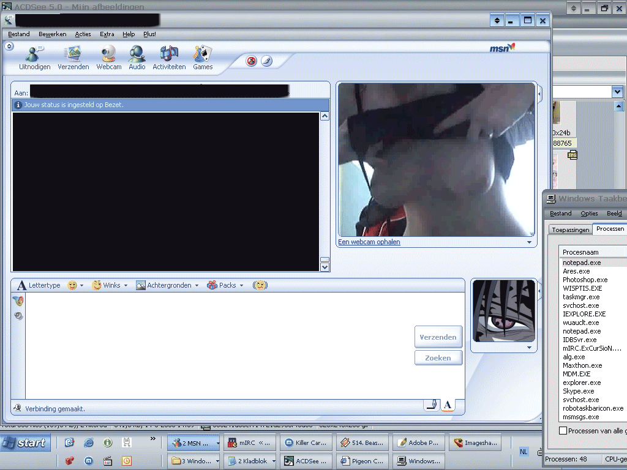Viewport: 627px width, 470px height.
Task: Open the Activiteiten icon
Action: coord(169,56)
